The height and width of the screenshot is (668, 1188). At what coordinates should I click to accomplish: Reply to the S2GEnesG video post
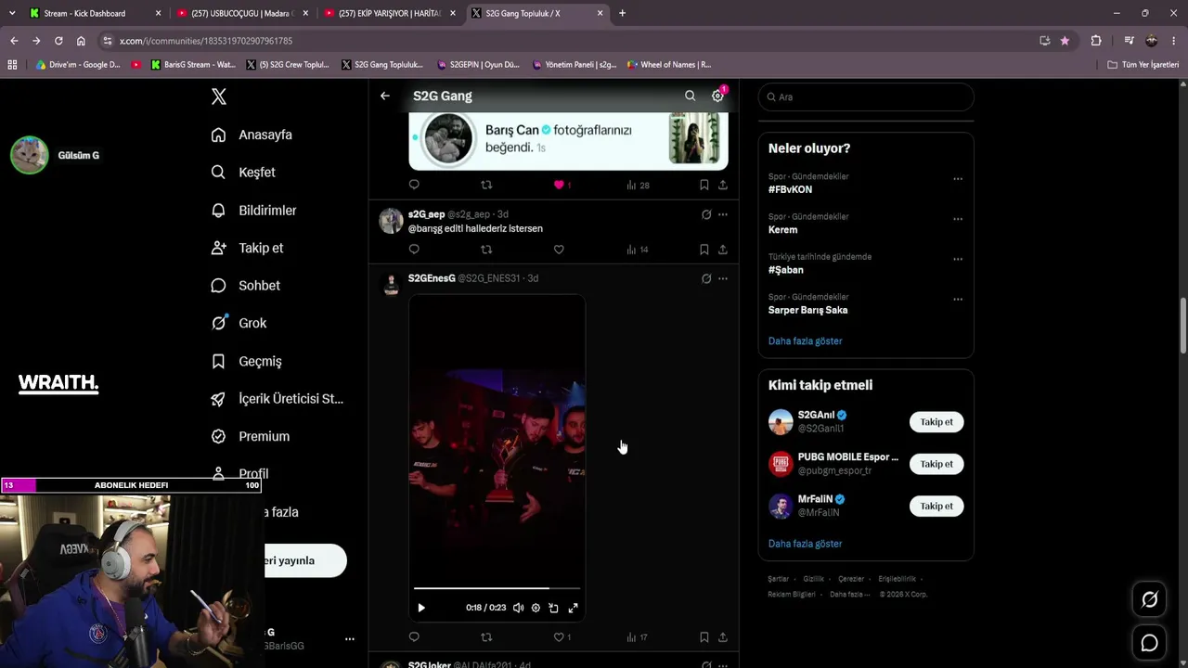pyautogui.click(x=414, y=637)
